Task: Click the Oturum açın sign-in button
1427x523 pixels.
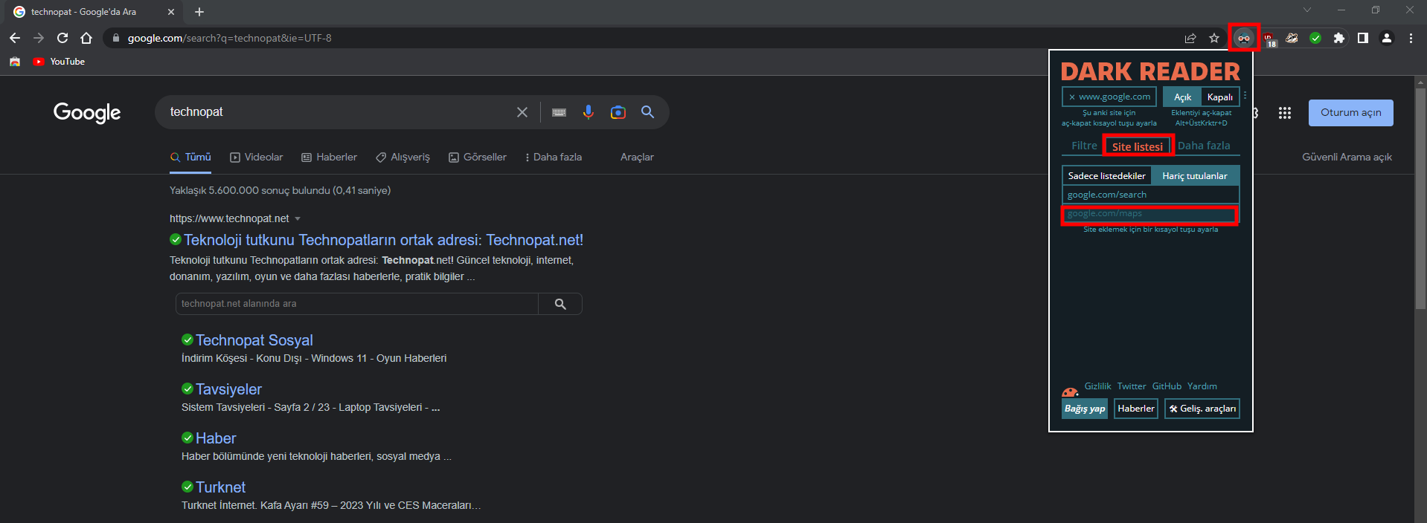Action: (x=1350, y=113)
